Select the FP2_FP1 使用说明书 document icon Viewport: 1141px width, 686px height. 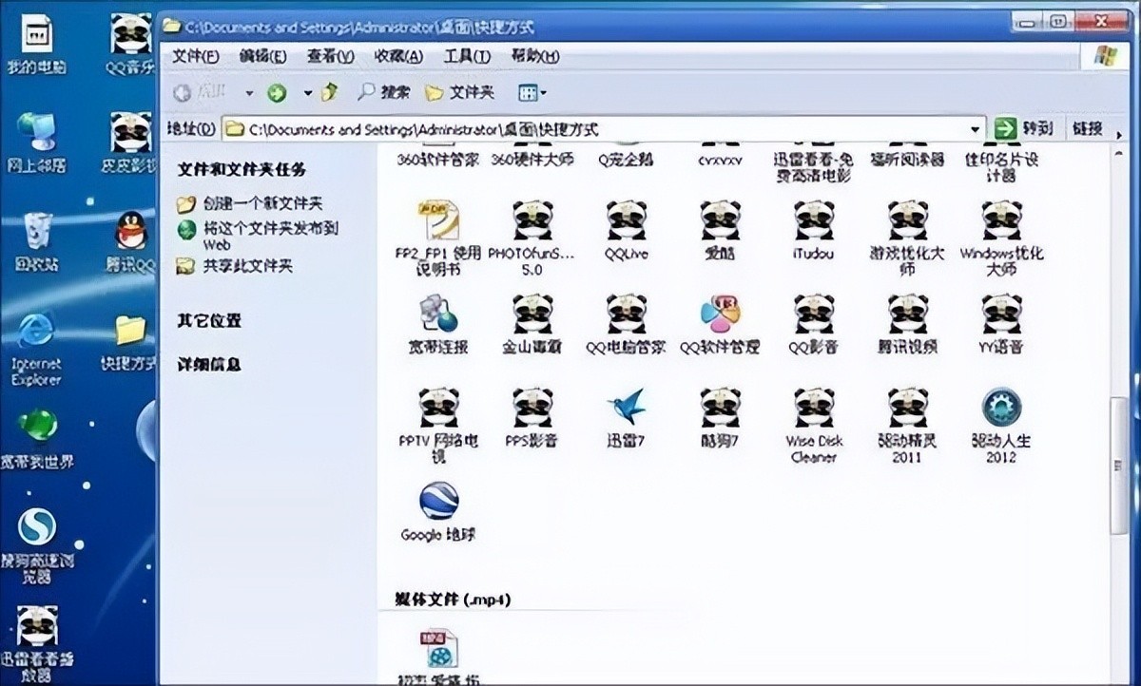tap(438, 220)
